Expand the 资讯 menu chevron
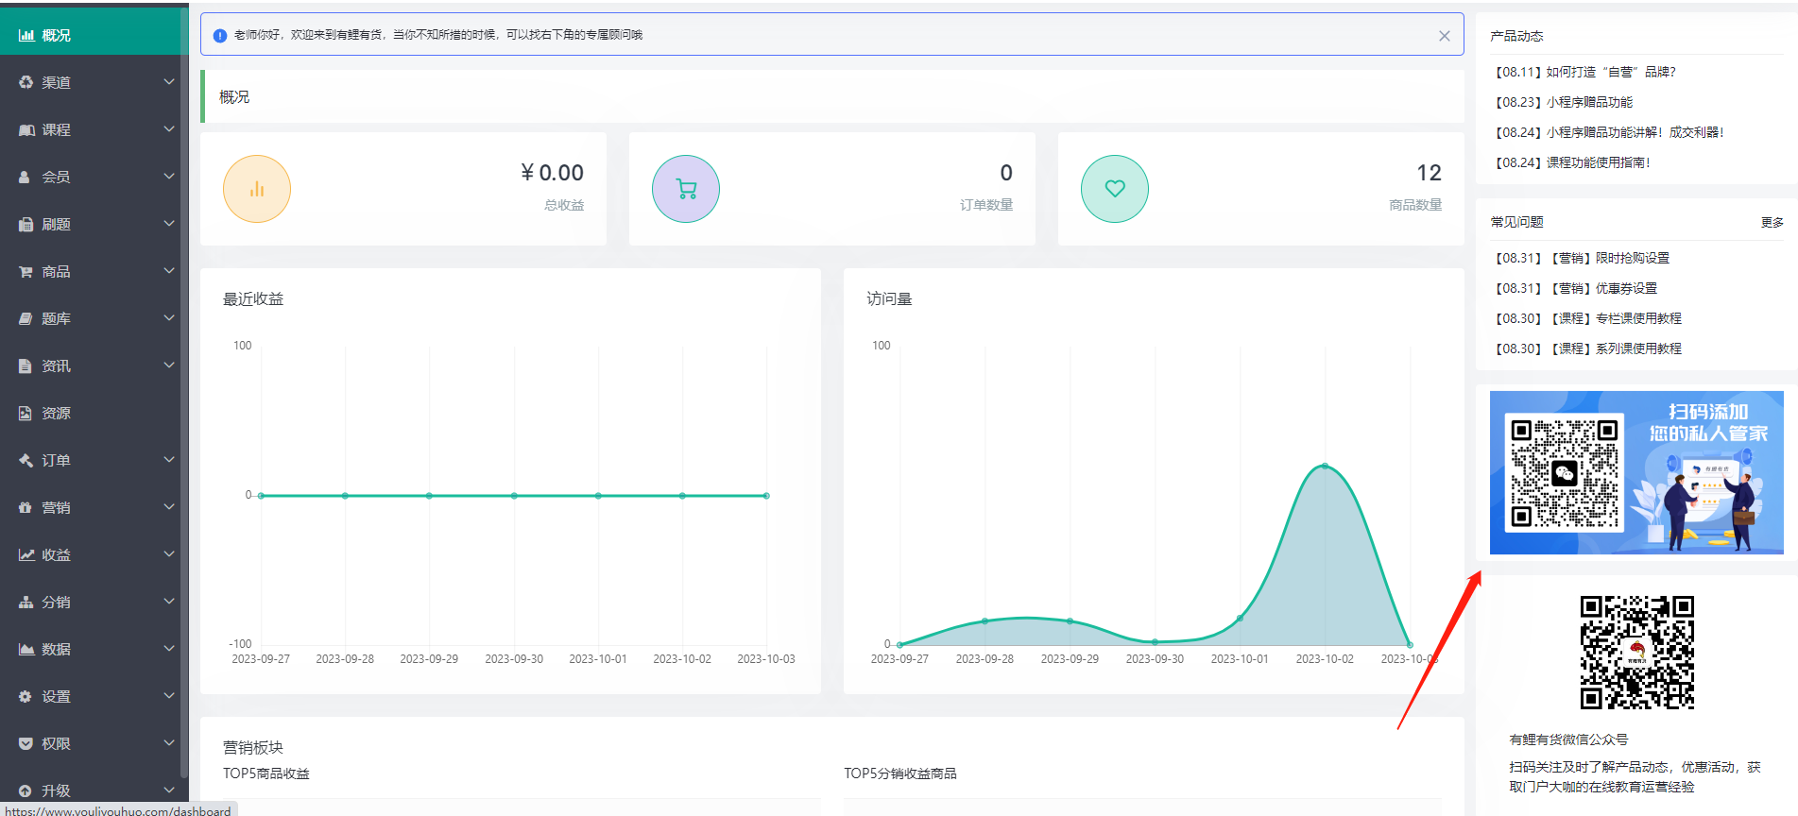1798x816 pixels. [x=169, y=365]
